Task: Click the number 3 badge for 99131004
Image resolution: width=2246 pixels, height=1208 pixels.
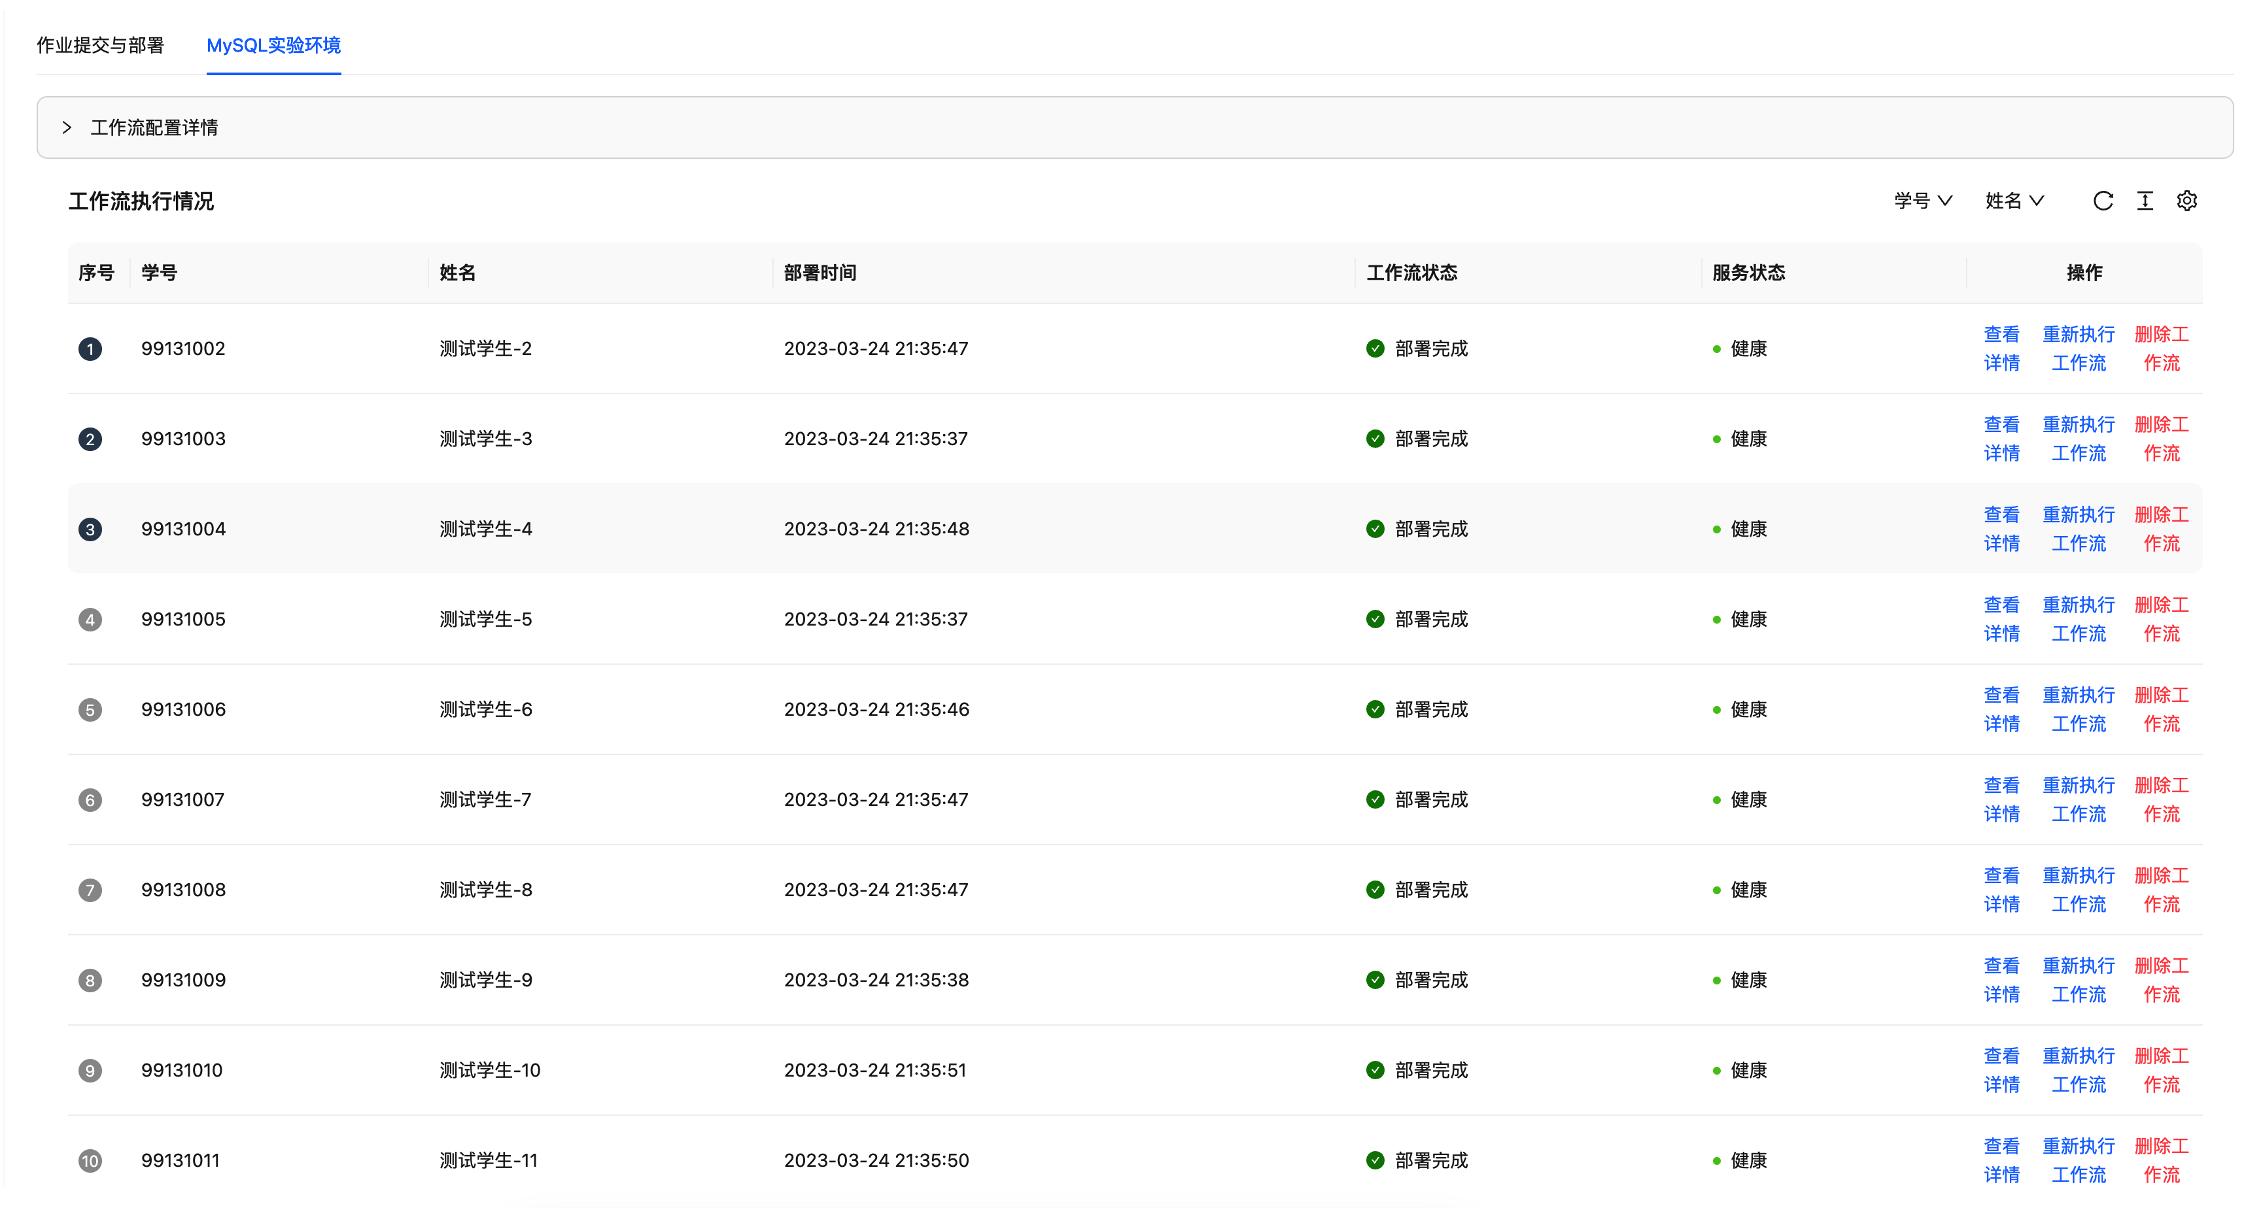Action: [90, 530]
